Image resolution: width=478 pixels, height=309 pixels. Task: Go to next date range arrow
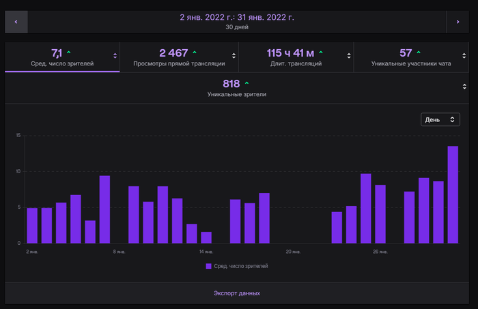coord(458,22)
